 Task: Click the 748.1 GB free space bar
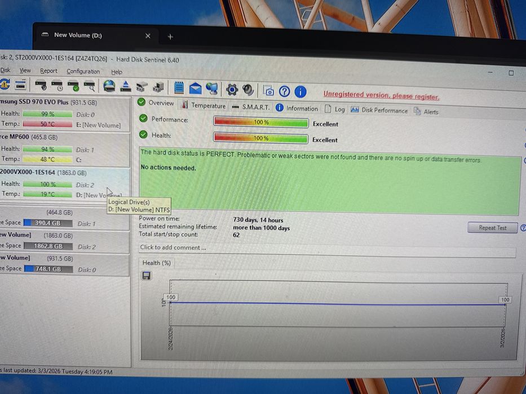coord(48,268)
